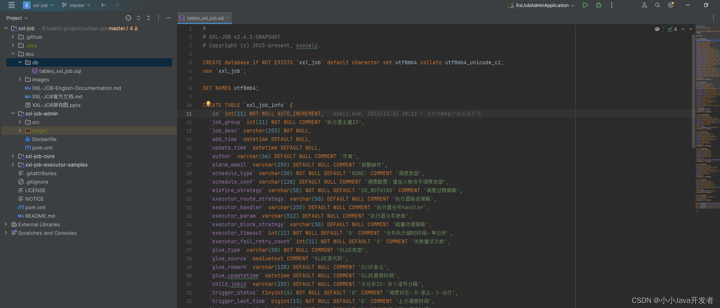Image resolution: width=720 pixels, height=308 pixels.
Task: Click Collapse All in Project panel
Action: pyautogui.click(x=149, y=18)
